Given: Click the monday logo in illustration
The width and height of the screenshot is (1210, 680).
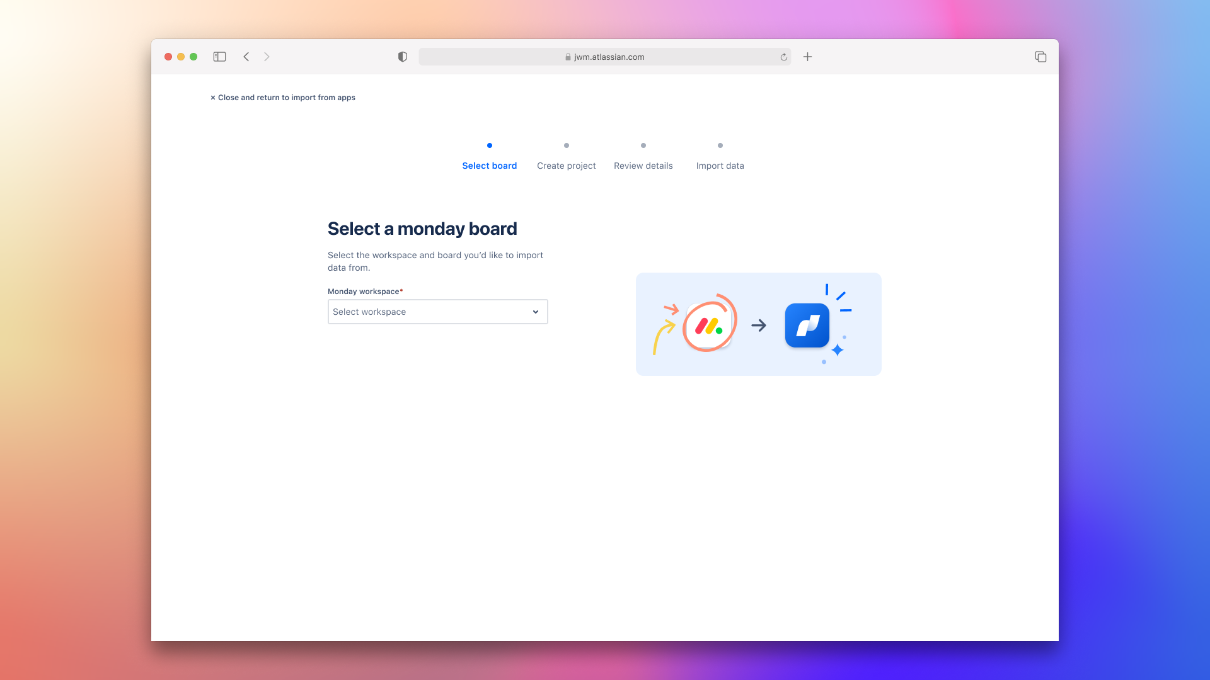Looking at the screenshot, I should coord(709,325).
